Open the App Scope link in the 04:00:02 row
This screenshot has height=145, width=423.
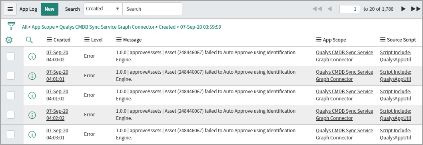(344, 56)
